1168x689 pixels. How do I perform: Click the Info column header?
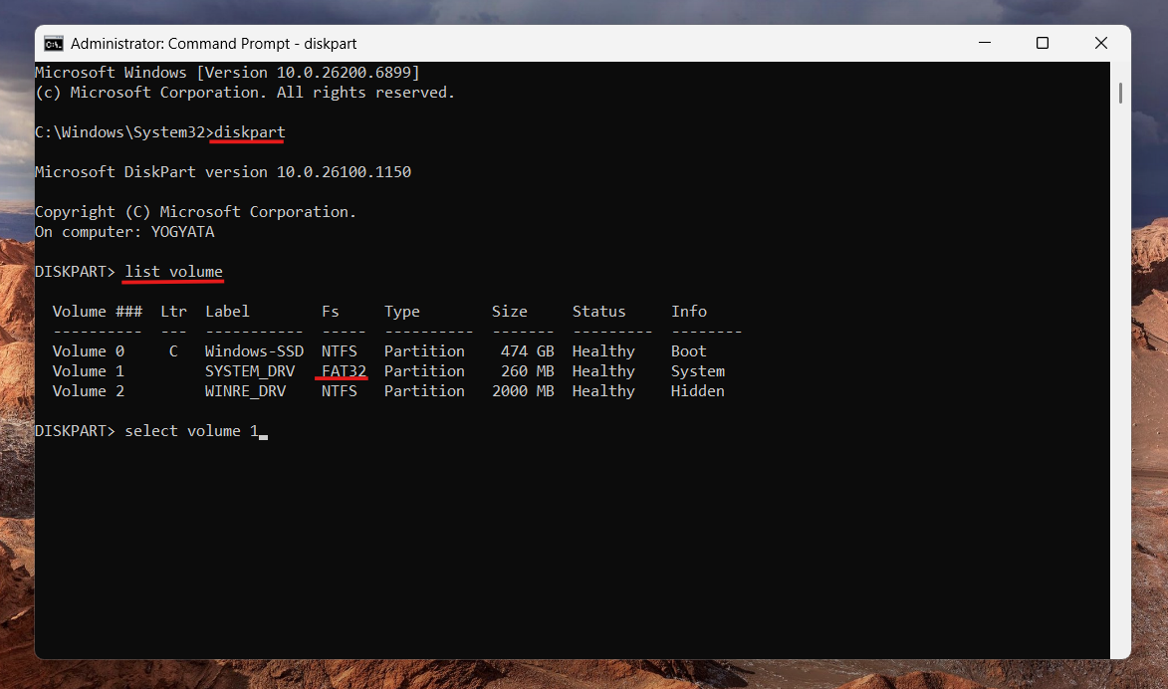click(x=689, y=311)
